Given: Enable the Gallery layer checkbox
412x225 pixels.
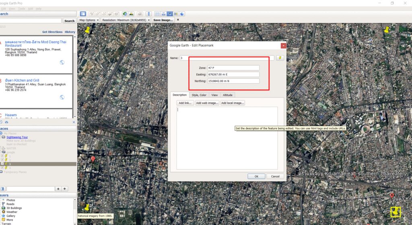Looking at the screenshot, I should click(0, 216).
